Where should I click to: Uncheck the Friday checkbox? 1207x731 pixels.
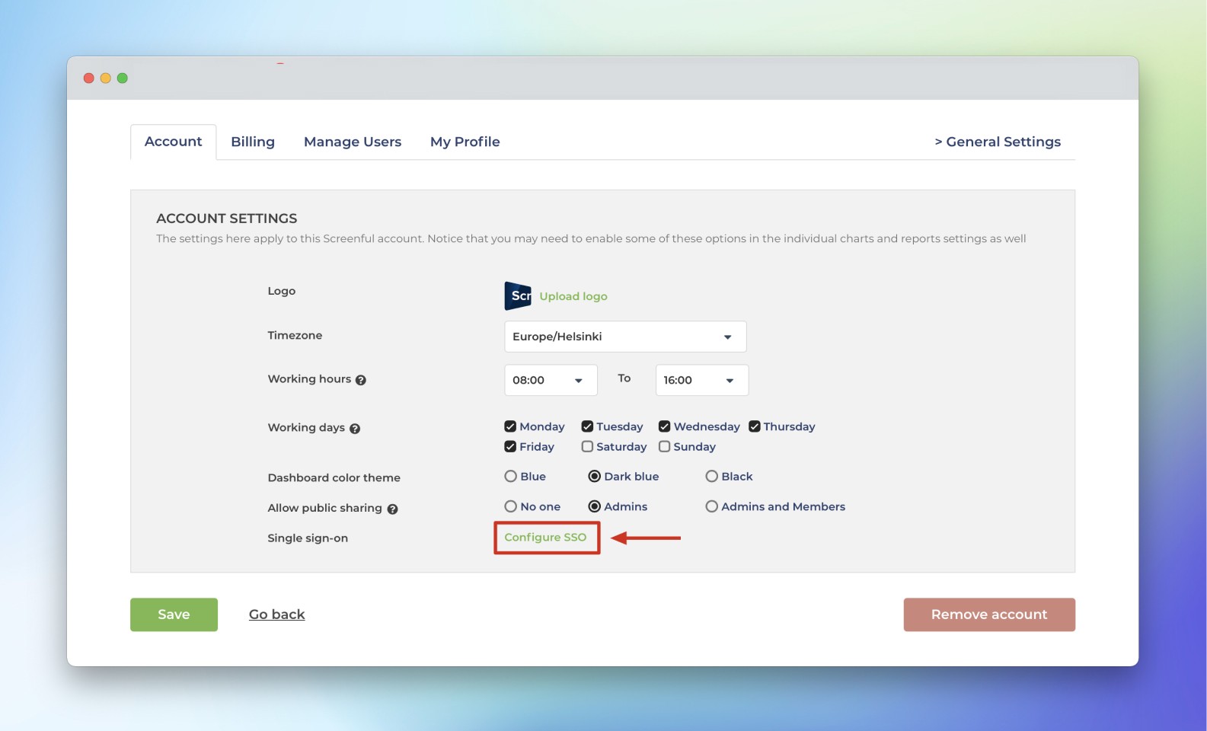510,446
